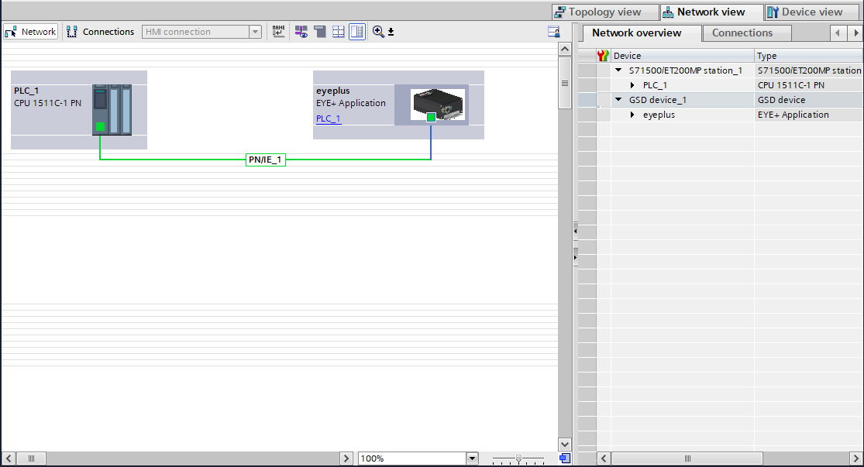Click the zoom slider handle
The image size is (864, 467).
518,458
